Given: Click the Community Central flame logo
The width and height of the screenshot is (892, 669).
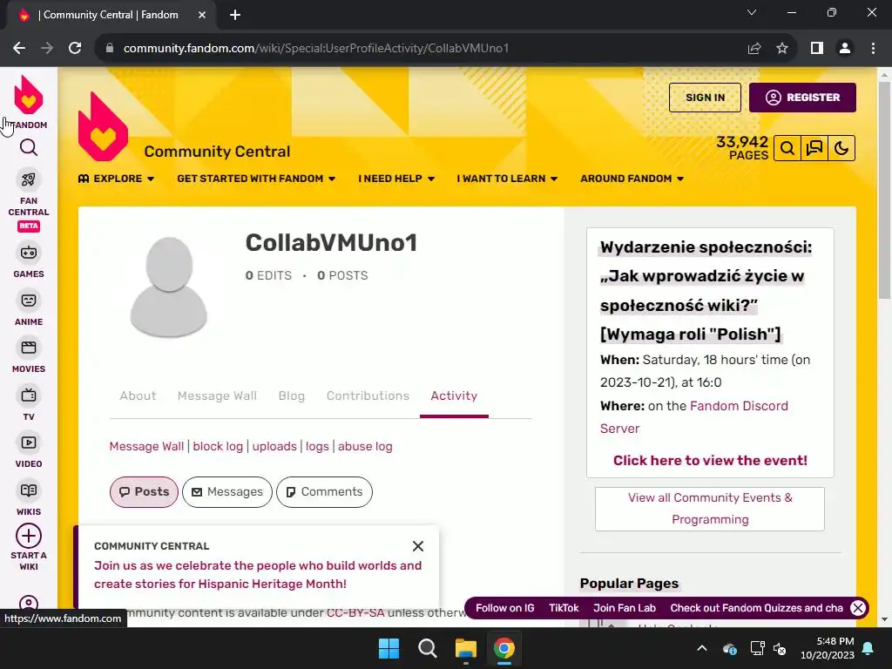Looking at the screenshot, I should (103, 127).
